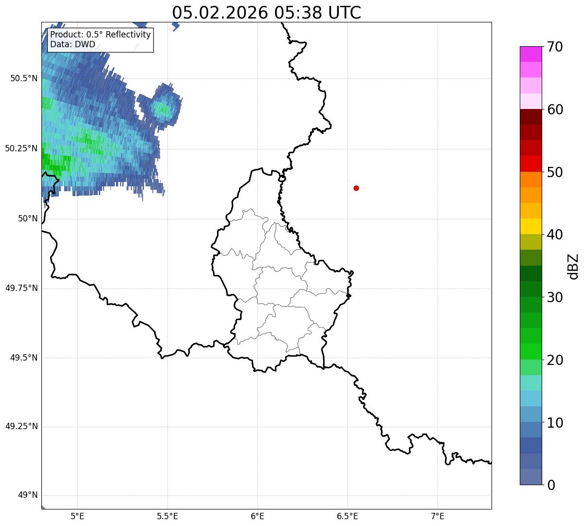The image size is (585, 526).
Task: Click the 49.25°N latitude label
Action: 21,426
